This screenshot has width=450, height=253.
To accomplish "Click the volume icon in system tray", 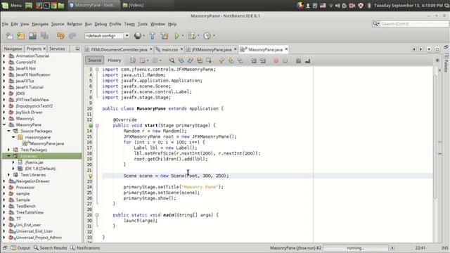I will tap(337, 6).
